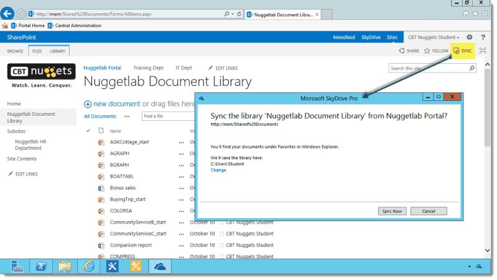Screen dimensions: 497x280
Task: Open Internet Explorer from the taskbar
Action: [89, 267]
